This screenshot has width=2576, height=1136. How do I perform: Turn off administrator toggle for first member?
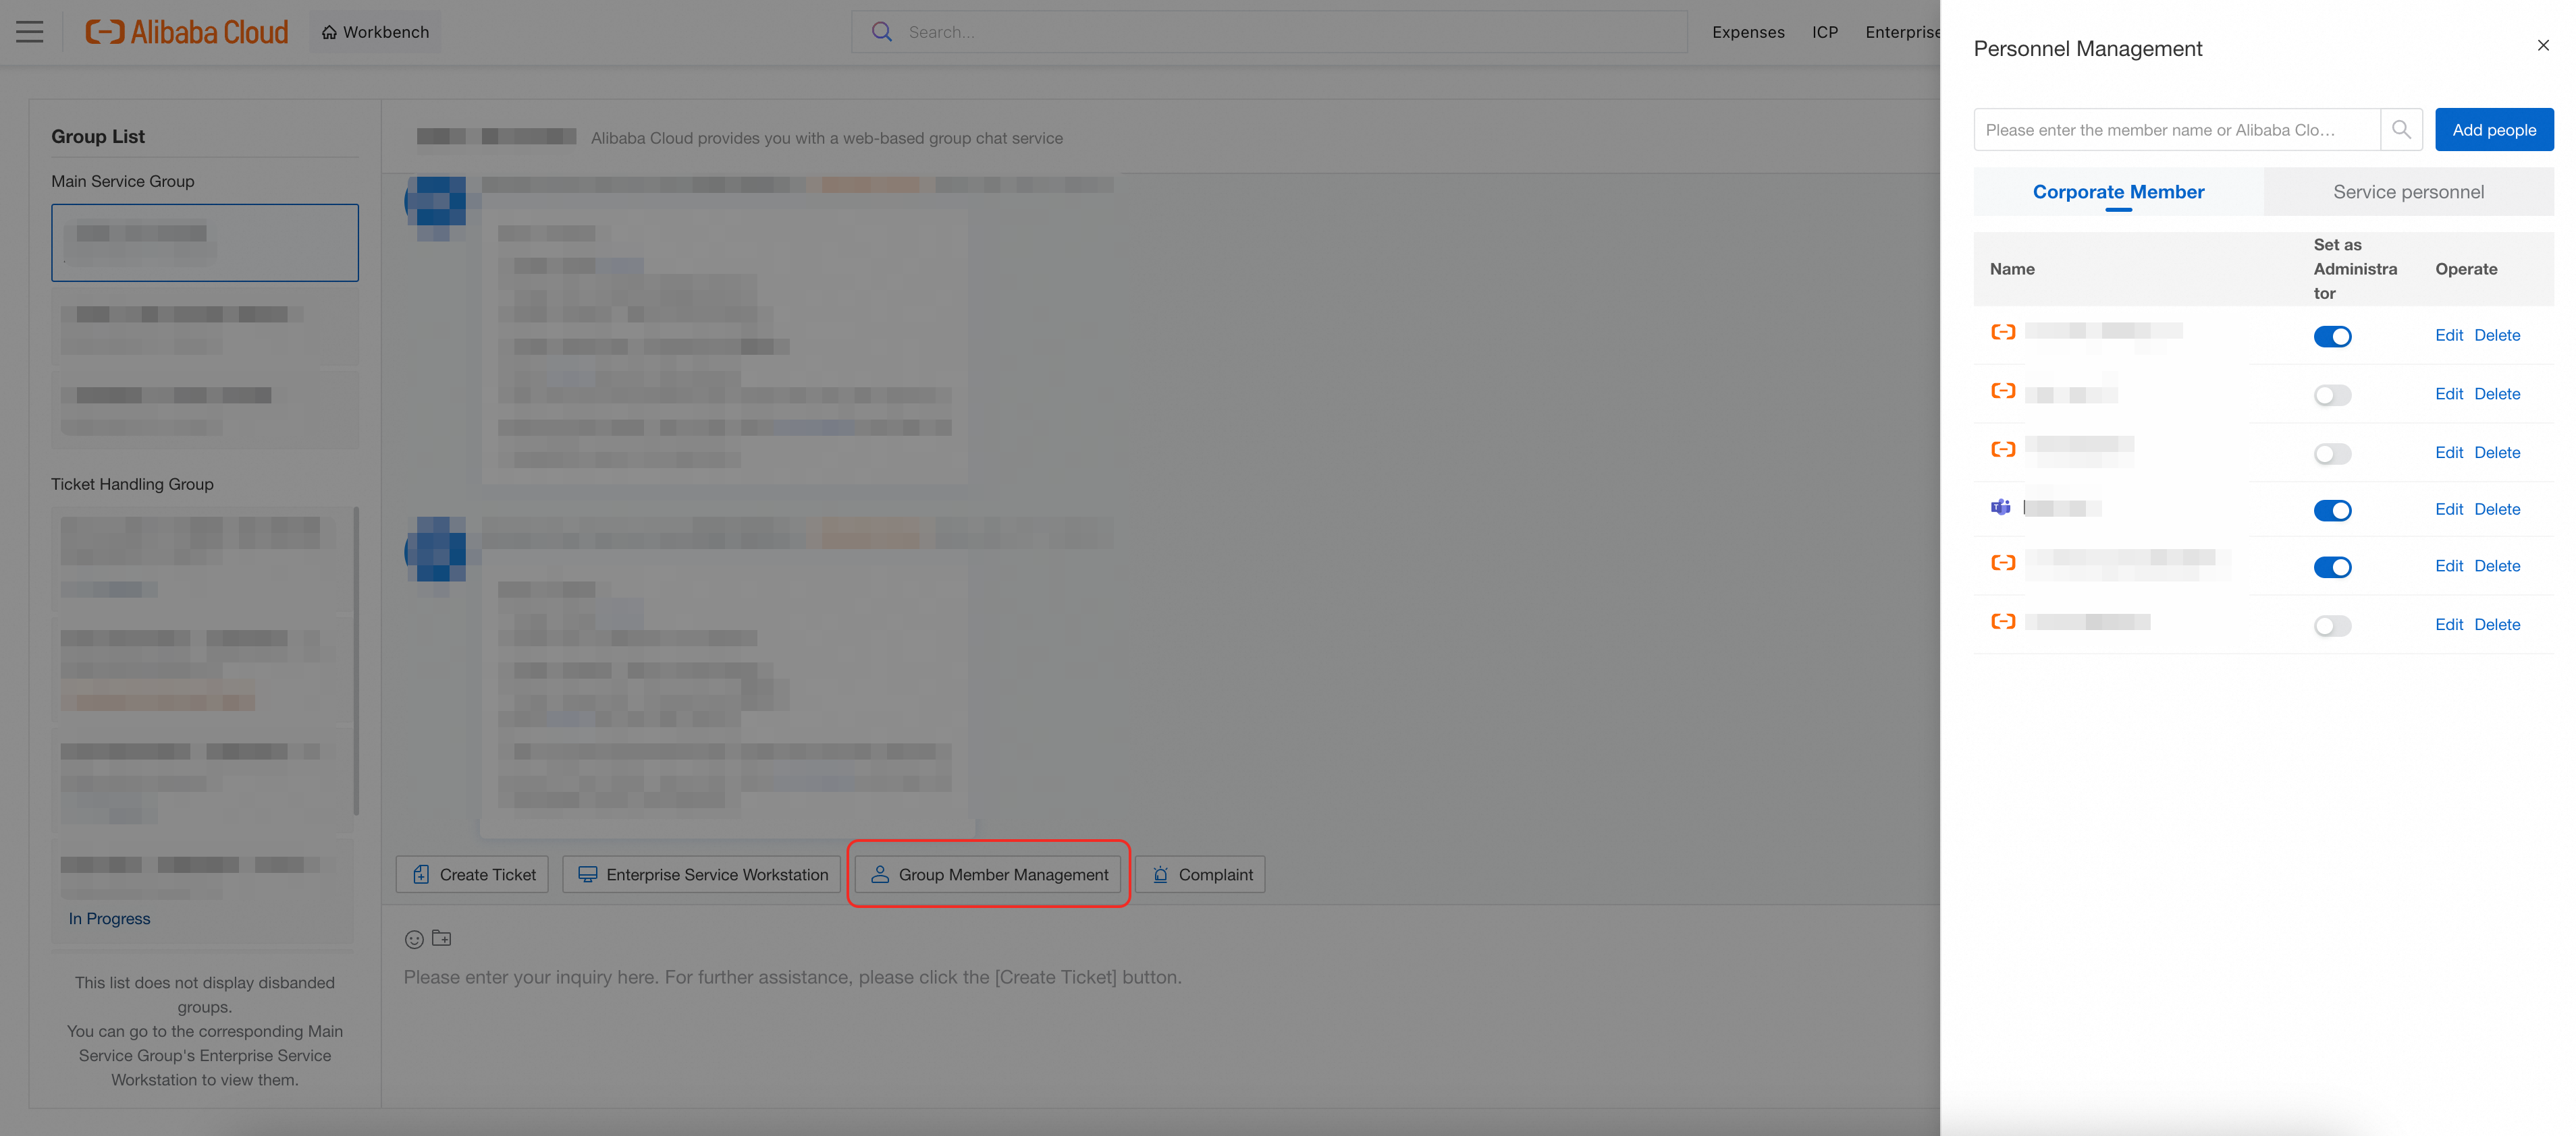pyautogui.click(x=2332, y=337)
